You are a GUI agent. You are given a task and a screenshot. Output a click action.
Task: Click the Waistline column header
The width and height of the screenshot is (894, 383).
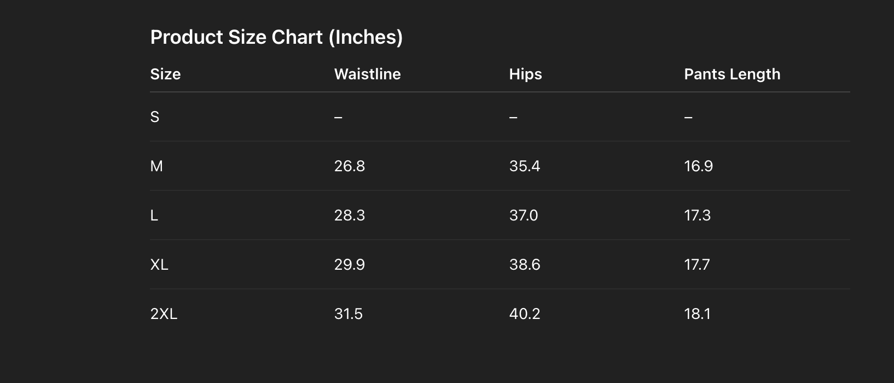coord(367,74)
